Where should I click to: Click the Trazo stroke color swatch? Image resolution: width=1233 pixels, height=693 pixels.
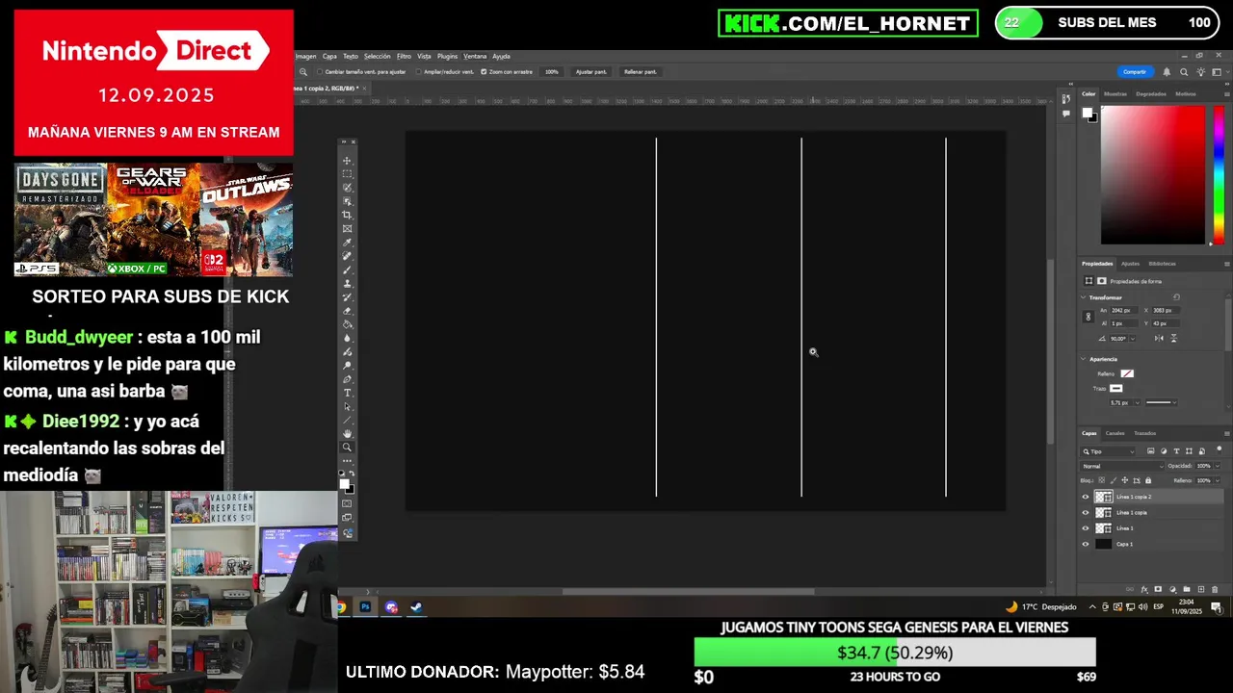(1116, 388)
